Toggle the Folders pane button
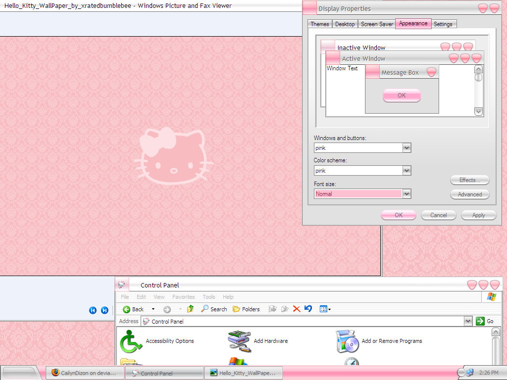 pyautogui.click(x=246, y=309)
